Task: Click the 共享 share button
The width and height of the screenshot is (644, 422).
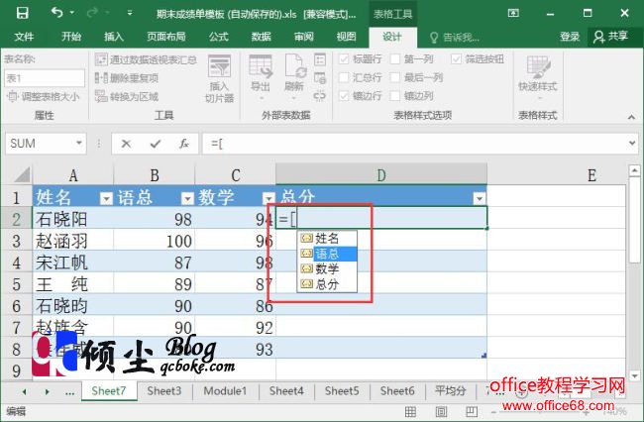Action: tap(610, 37)
